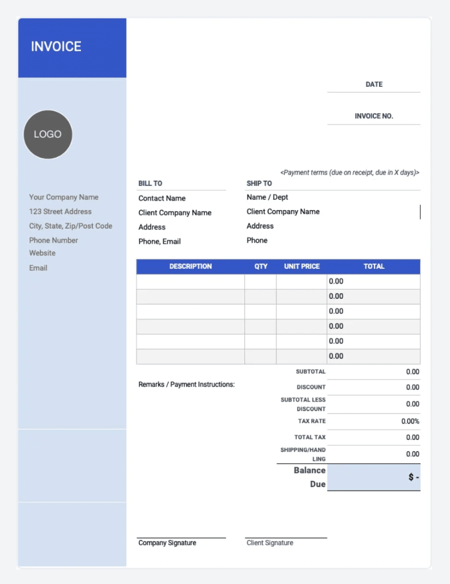450x584 pixels.
Task: Click the SUBTOTAL LESS DISCOUNT label
Action: pyautogui.click(x=303, y=405)
